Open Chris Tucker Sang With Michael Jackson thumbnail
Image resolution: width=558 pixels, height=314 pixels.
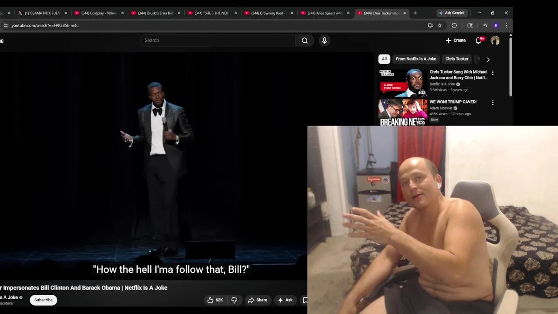(x=403, y=83)
